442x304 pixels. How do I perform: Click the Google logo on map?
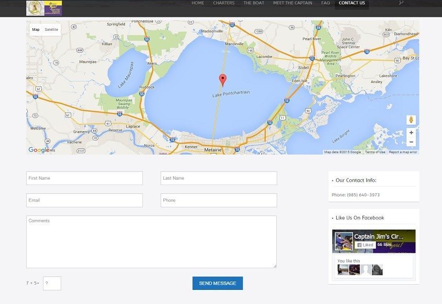tap(39, 150)
